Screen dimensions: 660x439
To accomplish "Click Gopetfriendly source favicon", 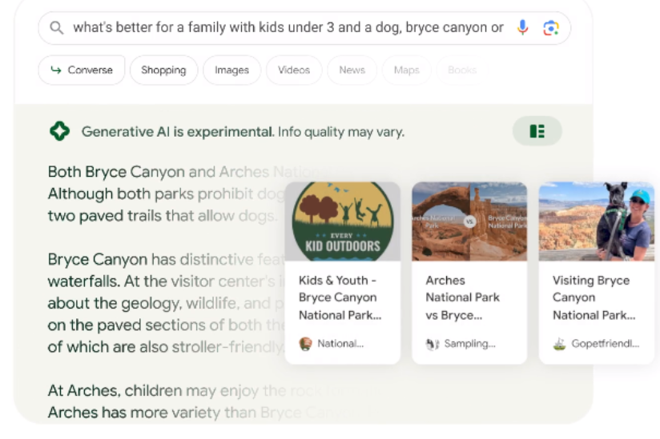I will (x=559, y=344).
